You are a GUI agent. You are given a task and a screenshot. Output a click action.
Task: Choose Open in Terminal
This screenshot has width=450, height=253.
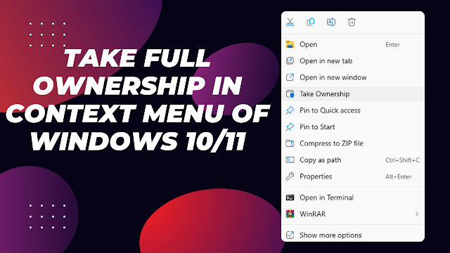point(353,197)
